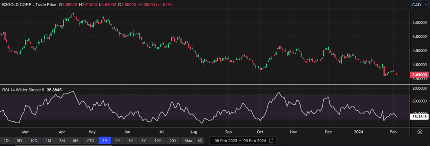Select the 1M time range
The image size is (430, 146).
coord(48,141)
